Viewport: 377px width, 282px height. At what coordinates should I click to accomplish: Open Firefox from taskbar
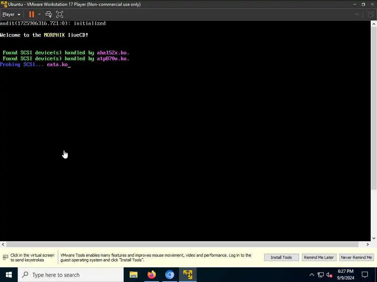click(x=151, y=275)
